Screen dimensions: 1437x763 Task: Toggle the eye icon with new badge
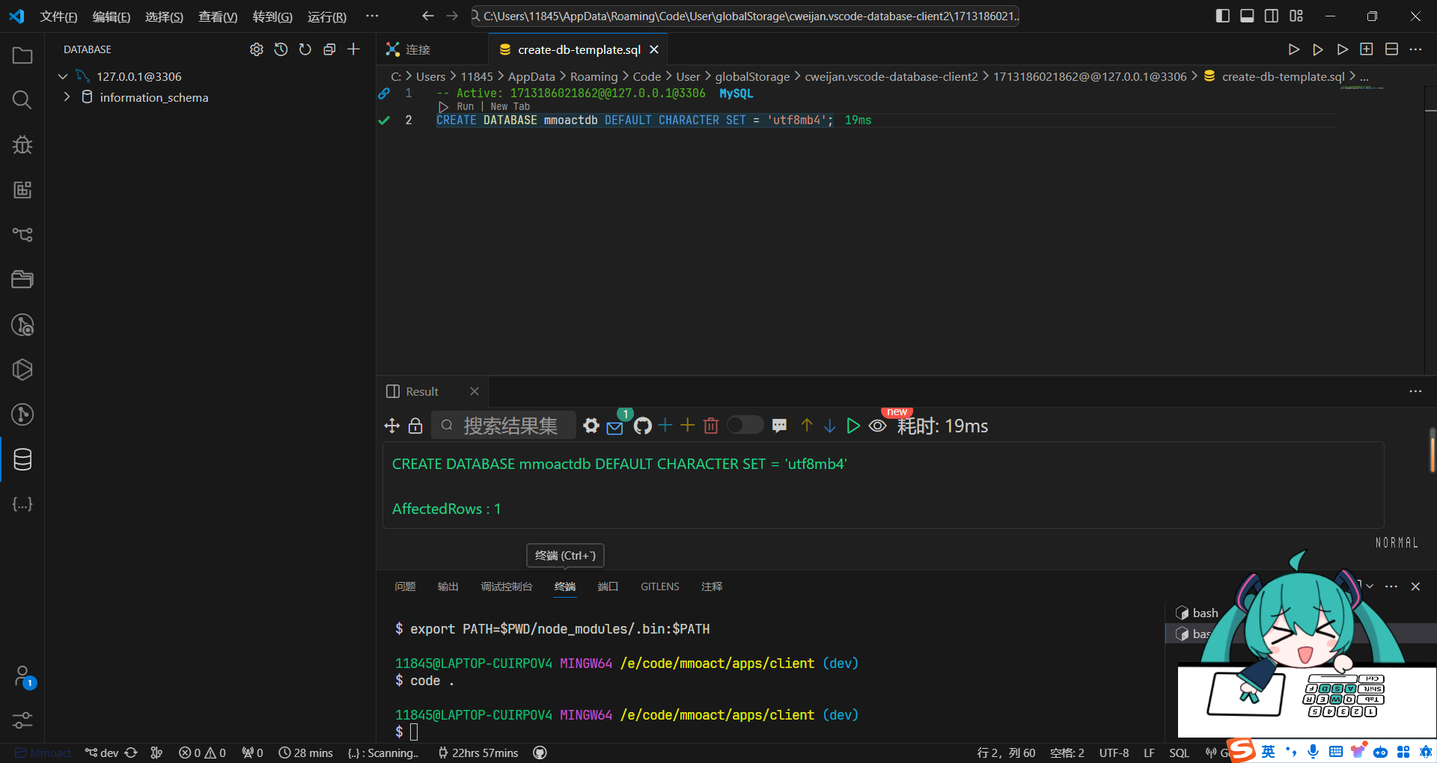click(878, 426)
